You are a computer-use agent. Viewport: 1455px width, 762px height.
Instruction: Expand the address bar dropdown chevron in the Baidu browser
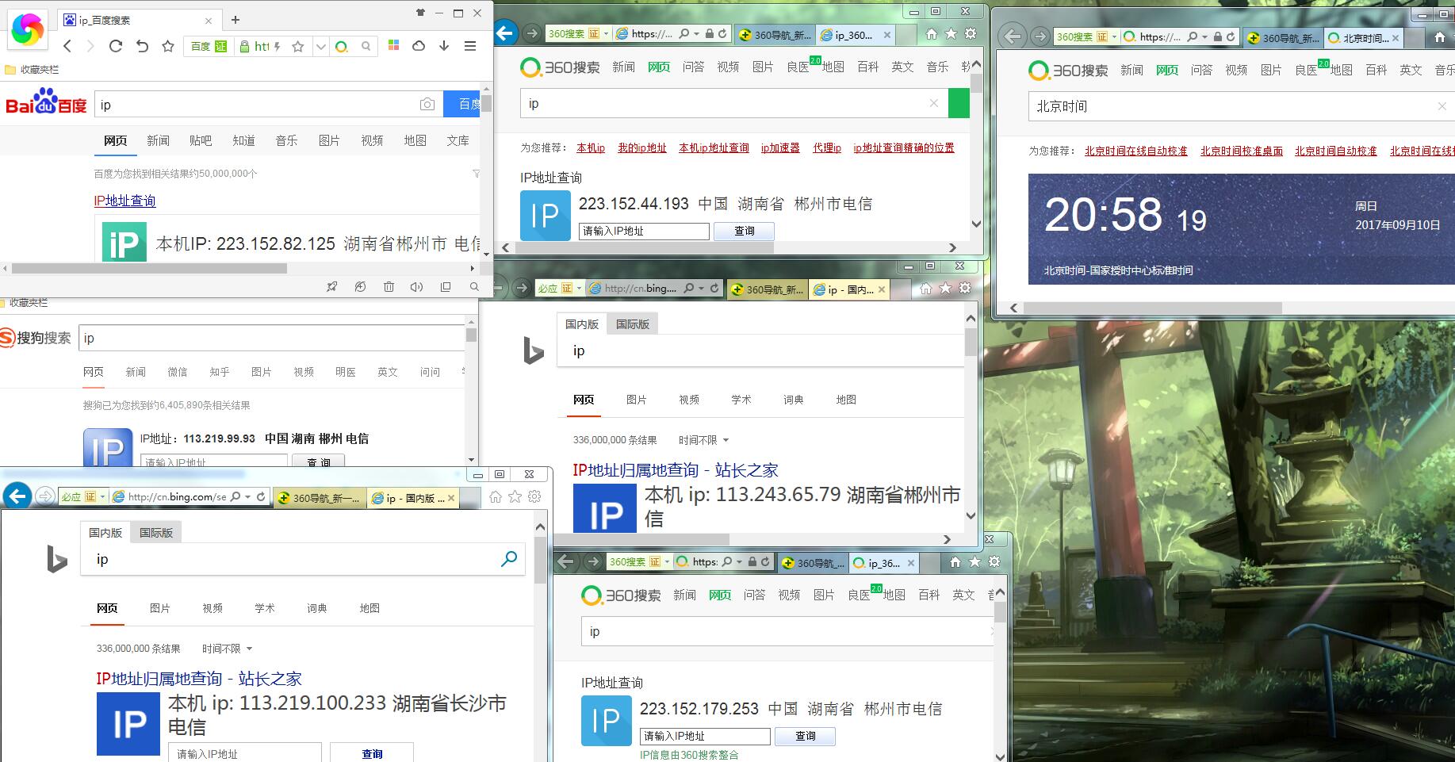(x=320, y=47)
